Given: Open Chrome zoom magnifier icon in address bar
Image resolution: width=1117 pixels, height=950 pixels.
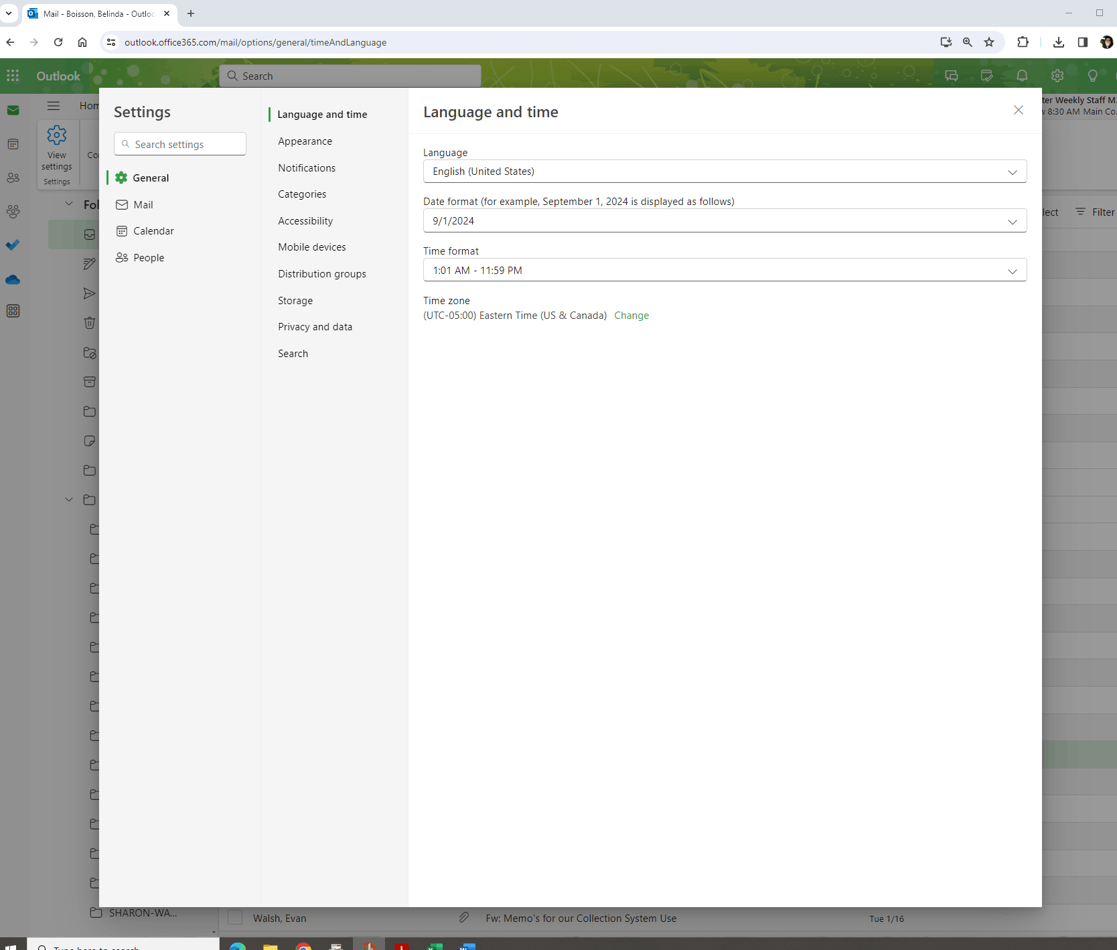Looking at the screenshot, I should pos(968,42).
